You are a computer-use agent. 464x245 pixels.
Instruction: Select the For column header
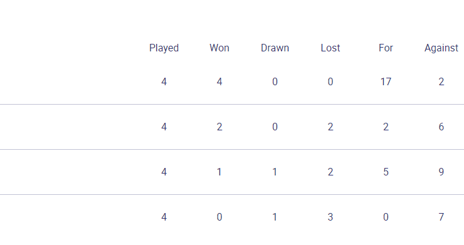click(386, 48)
